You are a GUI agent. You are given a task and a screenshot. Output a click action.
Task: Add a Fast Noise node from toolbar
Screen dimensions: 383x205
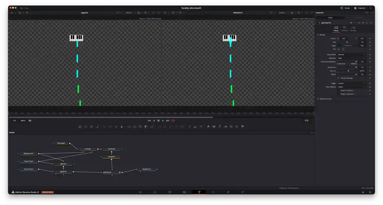(86, 126)
